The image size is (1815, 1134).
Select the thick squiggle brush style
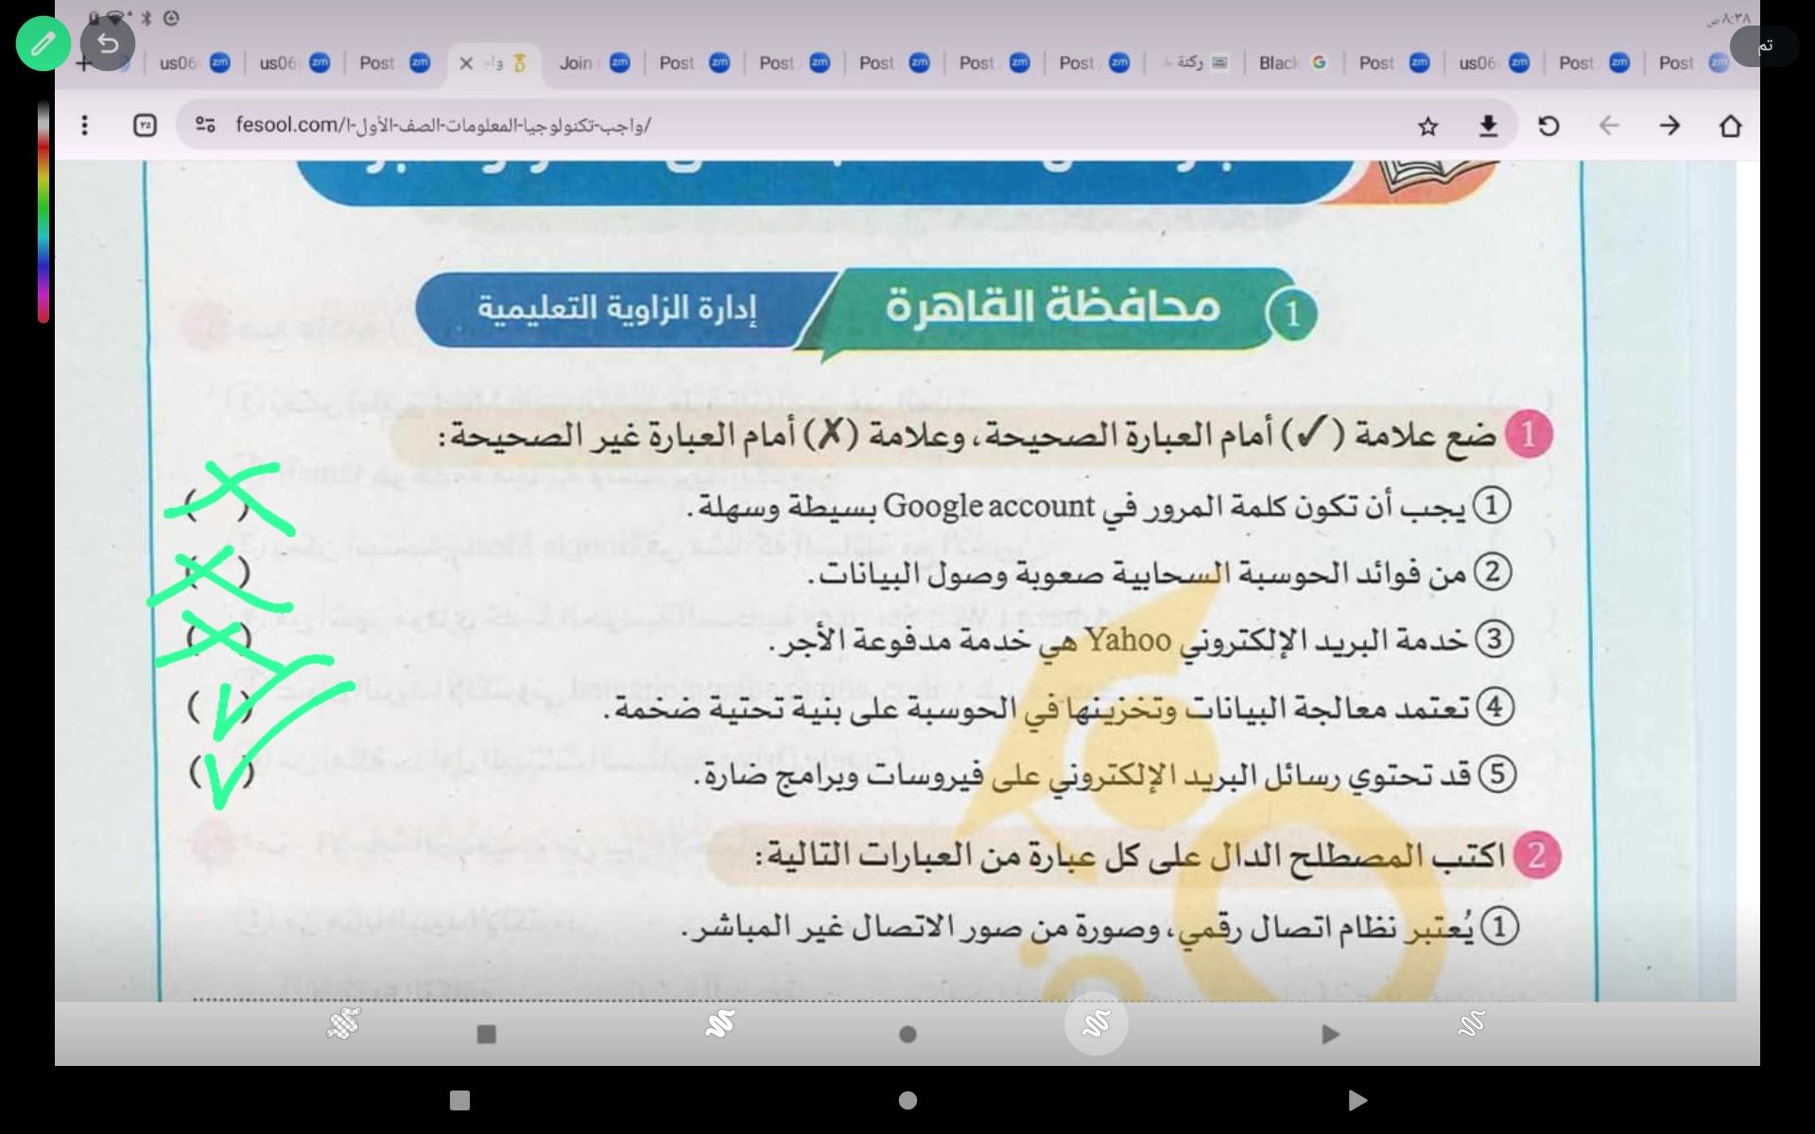[719, 1023]
